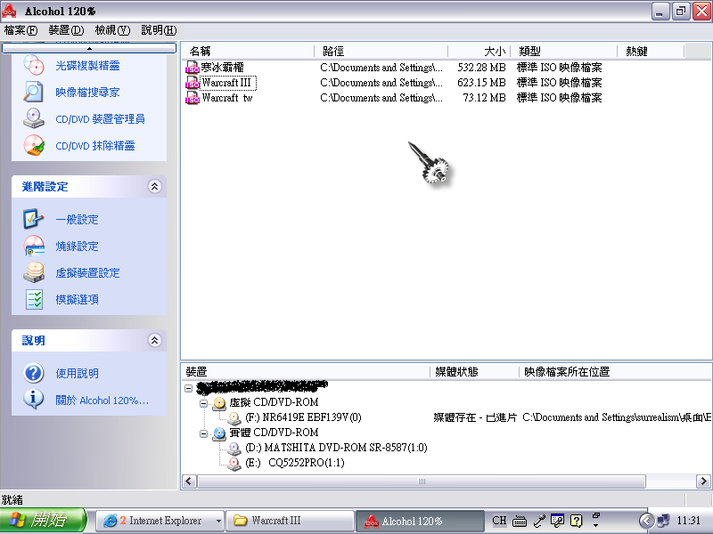The width and height of the screenshot is (713, 534).
Task: Open the Internet Explorer taskbar group dropdown
Action: [x=218, y=521]
